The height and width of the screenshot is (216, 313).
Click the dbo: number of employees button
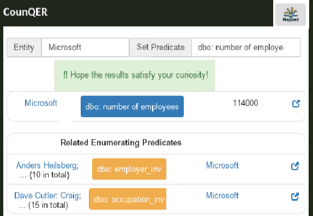click(x=132, y=106)
